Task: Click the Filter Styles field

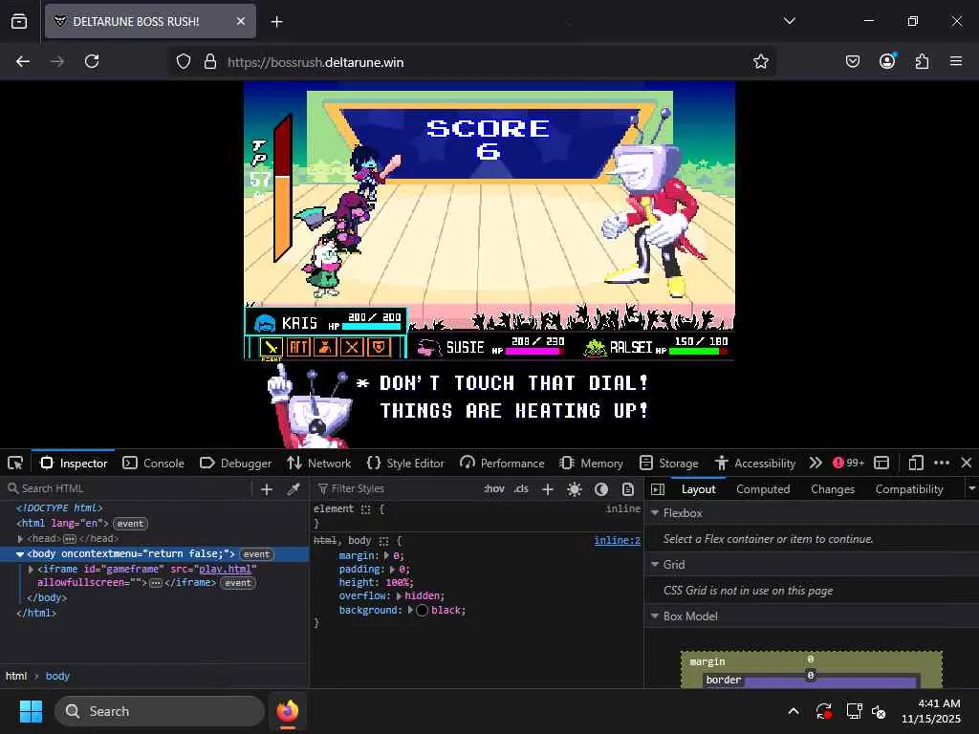Action: coord(397,488)
